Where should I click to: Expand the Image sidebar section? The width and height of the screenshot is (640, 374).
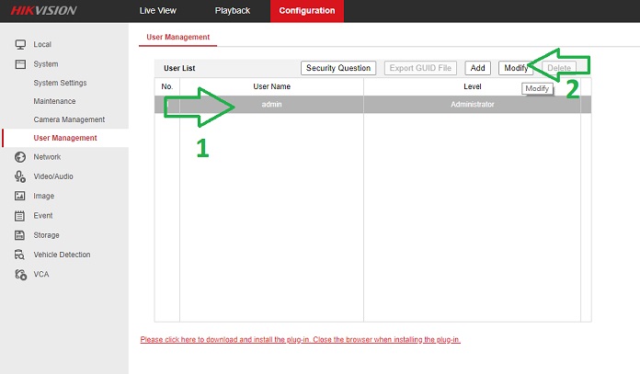(43, 196)
